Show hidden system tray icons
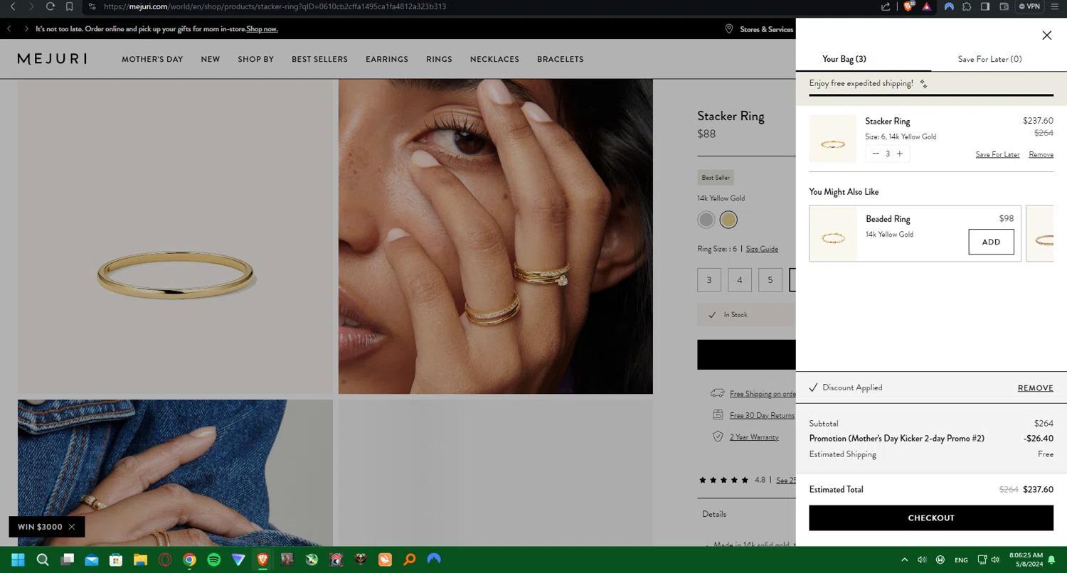 coord(905,559)
